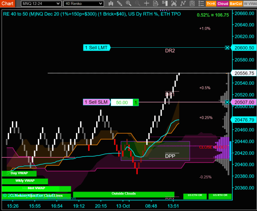Viewport: 257px width, 211px height.
Task: Toggle the Cloud magenta button
Action: (x=223, y=4)
